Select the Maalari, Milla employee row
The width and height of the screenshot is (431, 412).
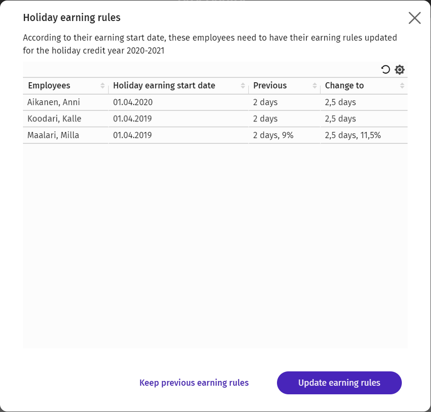(215, 135)
